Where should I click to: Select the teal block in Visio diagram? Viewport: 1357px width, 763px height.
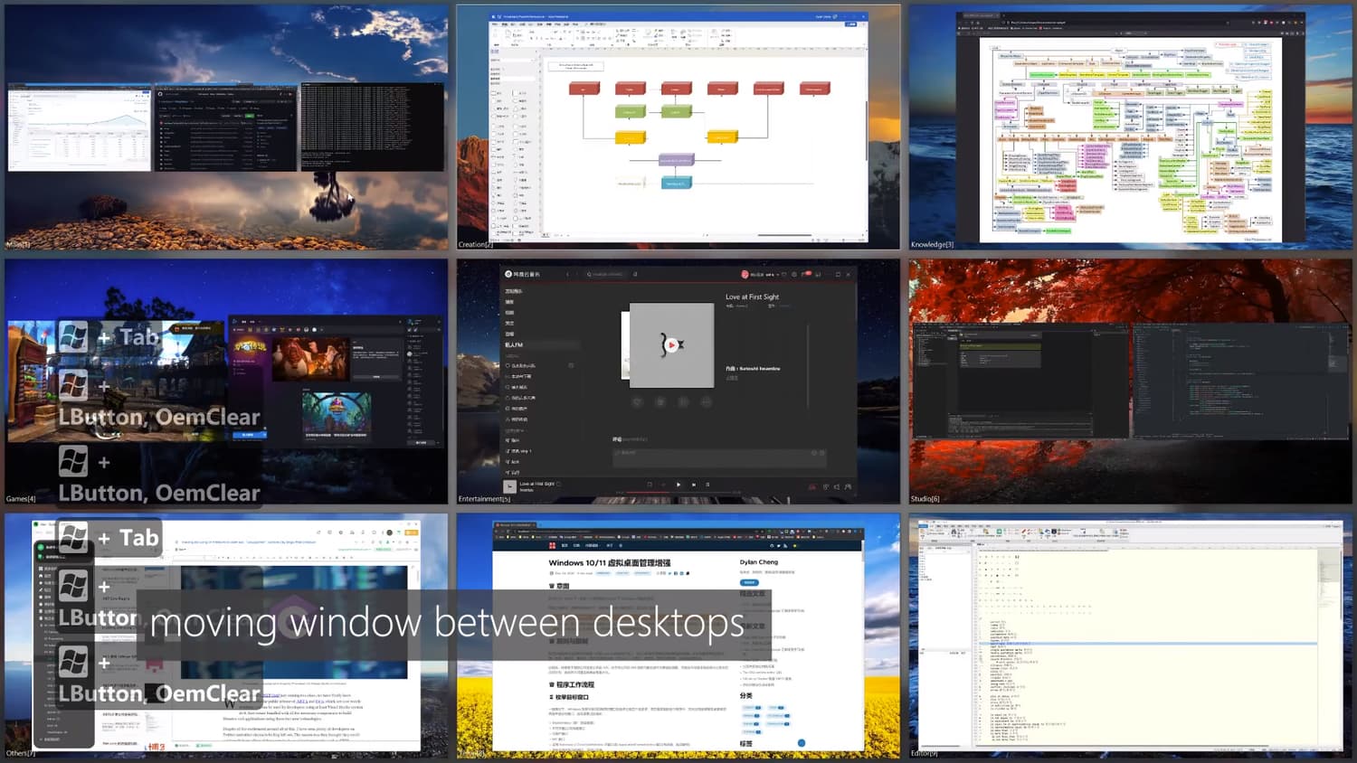pyautogui.click(x=675, y=183)
